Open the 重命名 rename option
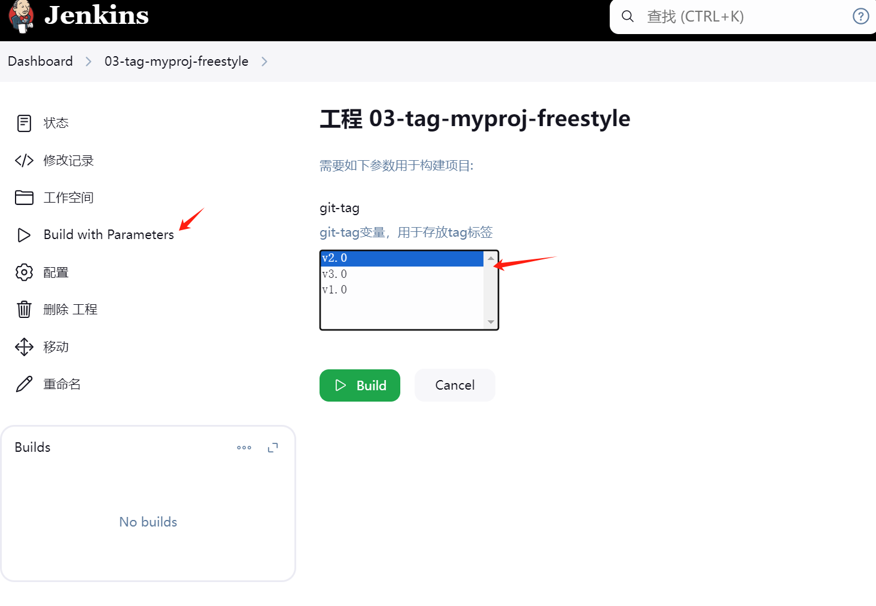 click(x=62, y=384)
